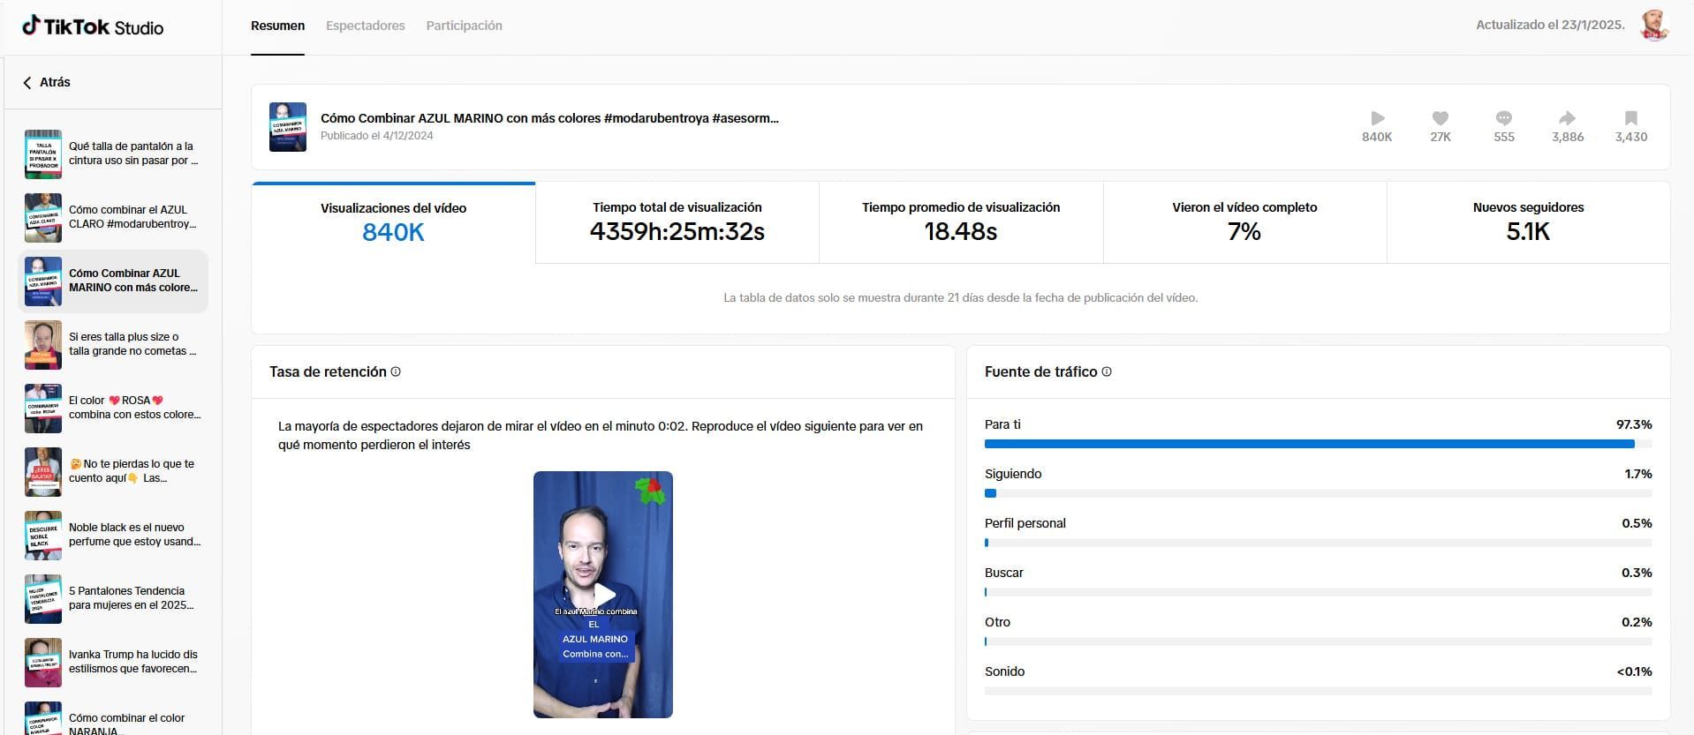
Task: Click the bookmark saves icon
Action: click(1630, 118)
